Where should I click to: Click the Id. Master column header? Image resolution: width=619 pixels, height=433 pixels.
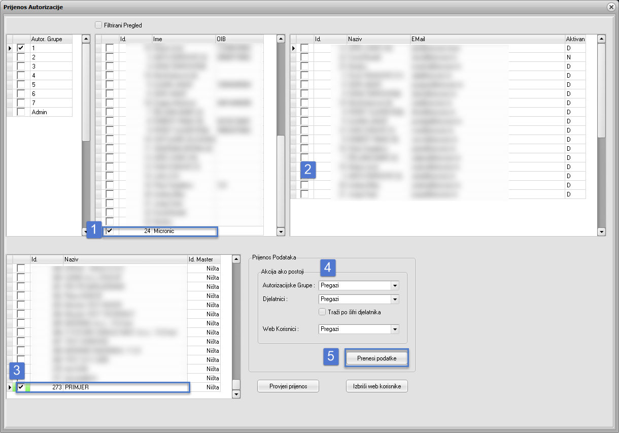tap(203, 259)
